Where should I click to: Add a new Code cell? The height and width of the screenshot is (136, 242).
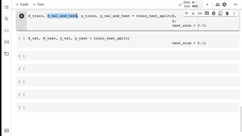[22, 4]
